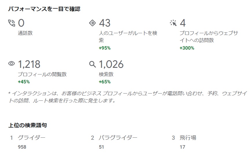This screenshot has width=252, height=155.
Task: Click the directions route icon
Action: (92, 23)
